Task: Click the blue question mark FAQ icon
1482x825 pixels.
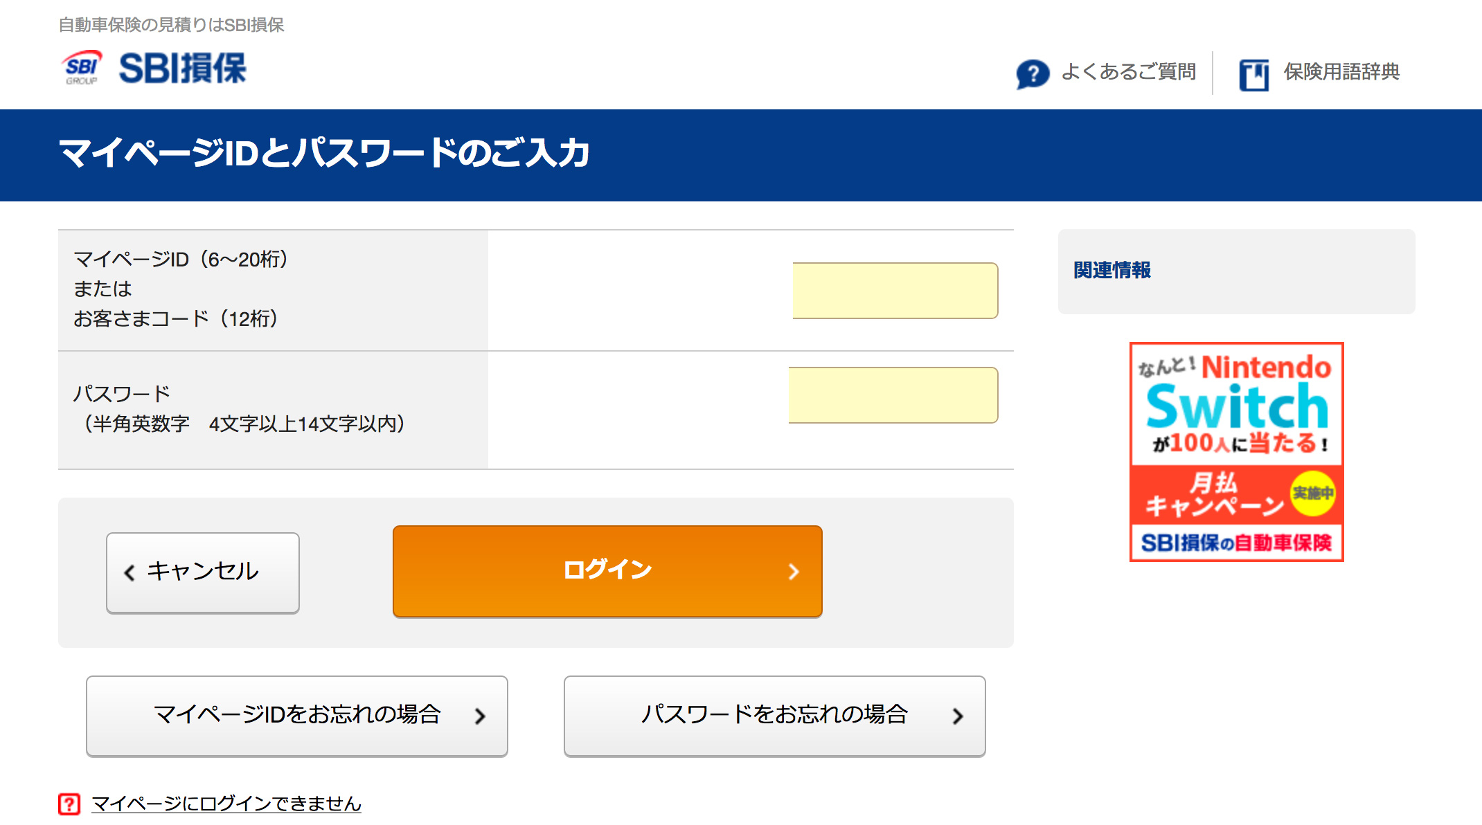Action: click(x=1032, y=73)
